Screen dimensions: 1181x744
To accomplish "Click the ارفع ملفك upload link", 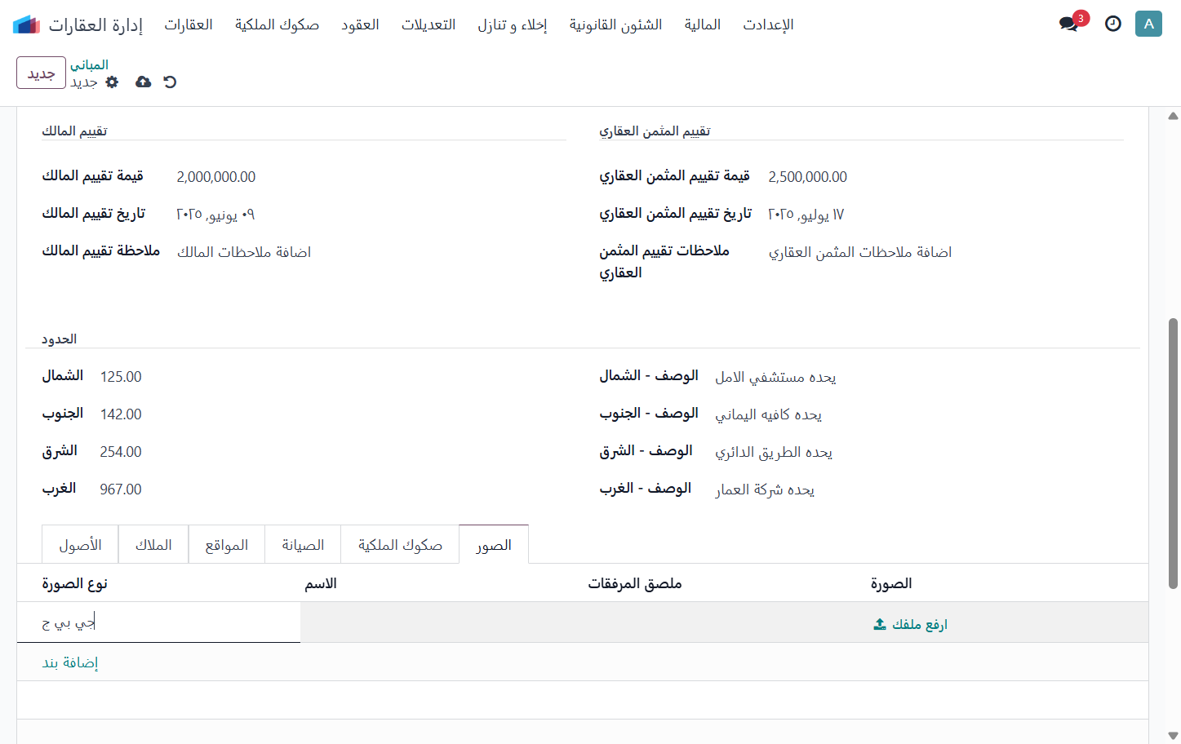I will (919, 624).
